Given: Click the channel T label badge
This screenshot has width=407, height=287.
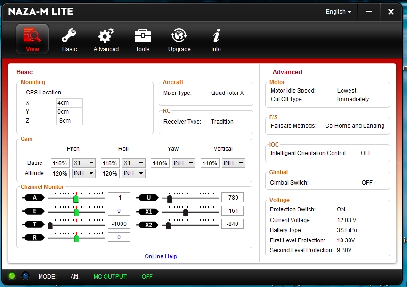Looking at the screenshot, I should click(33, 224).
